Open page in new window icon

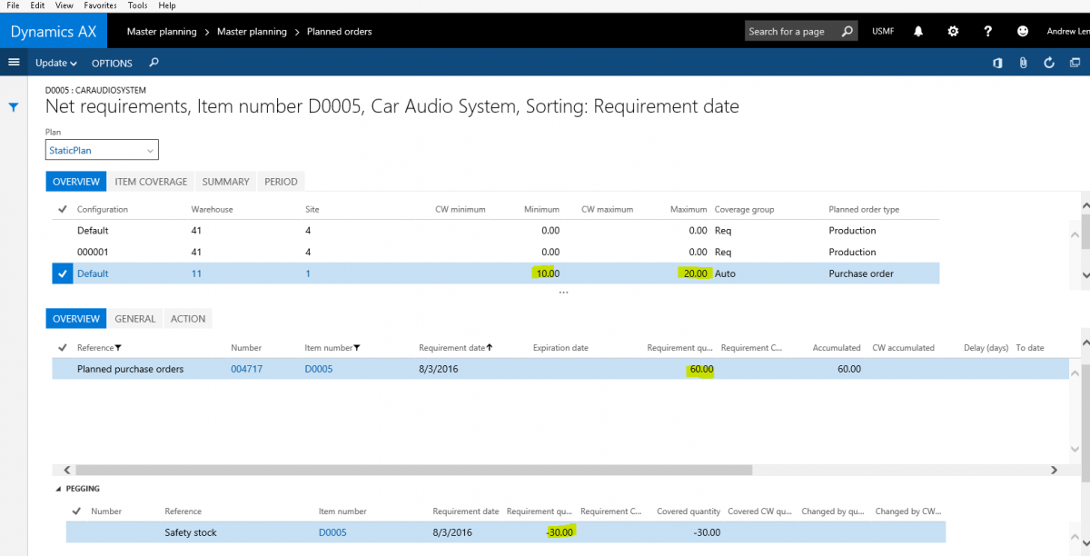[x=1075, y=63]
